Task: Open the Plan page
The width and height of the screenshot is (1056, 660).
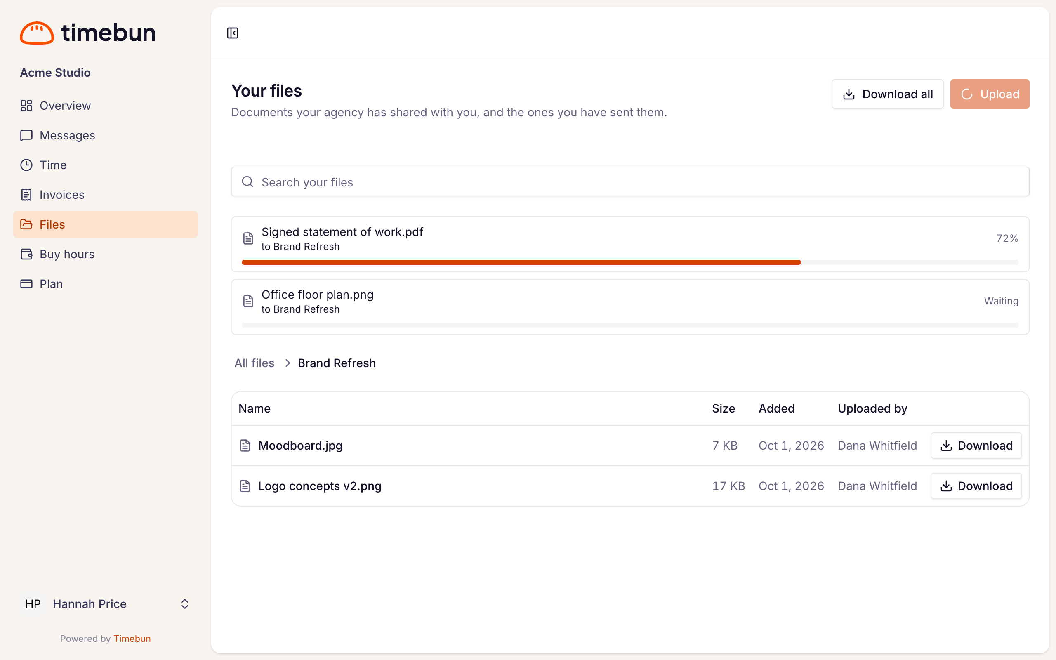Action: pos(106,284)
